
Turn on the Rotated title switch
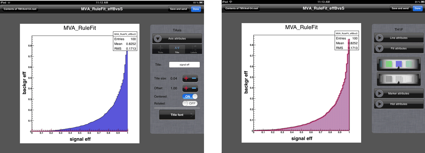tap(190, 103)
